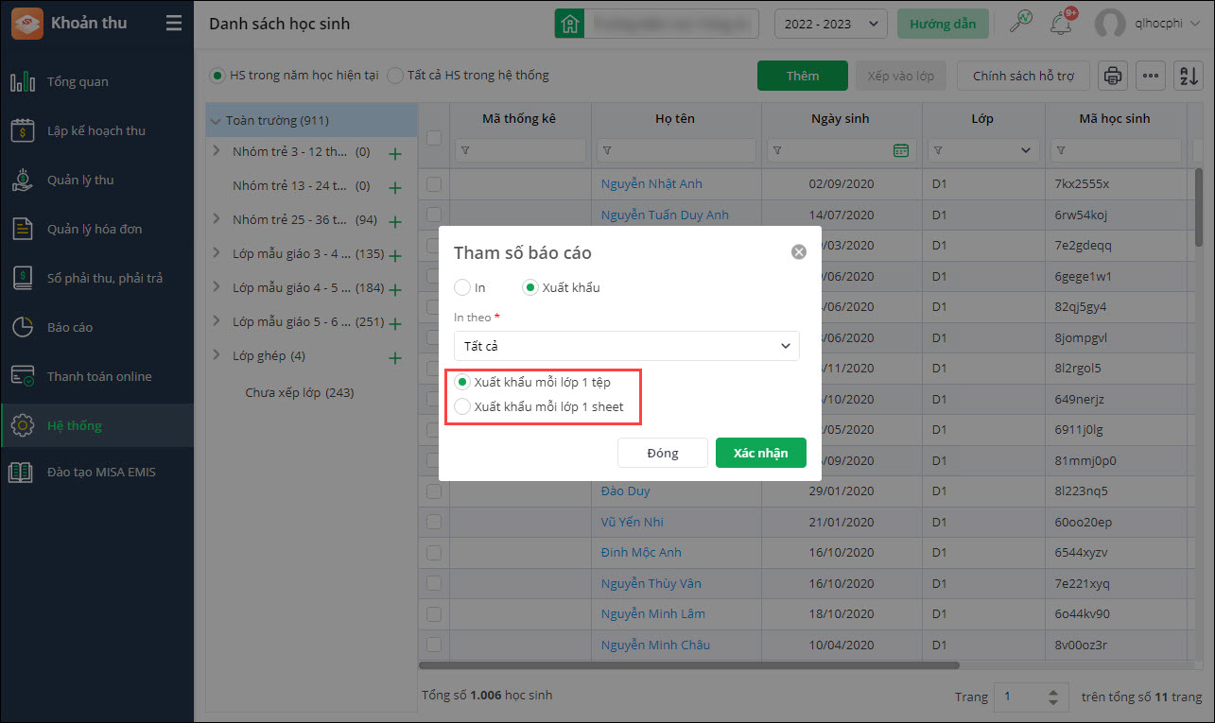This screenshot has width=1215, height=723.
Task: Select HS trong năm học hiện tại
Action: 218,75
